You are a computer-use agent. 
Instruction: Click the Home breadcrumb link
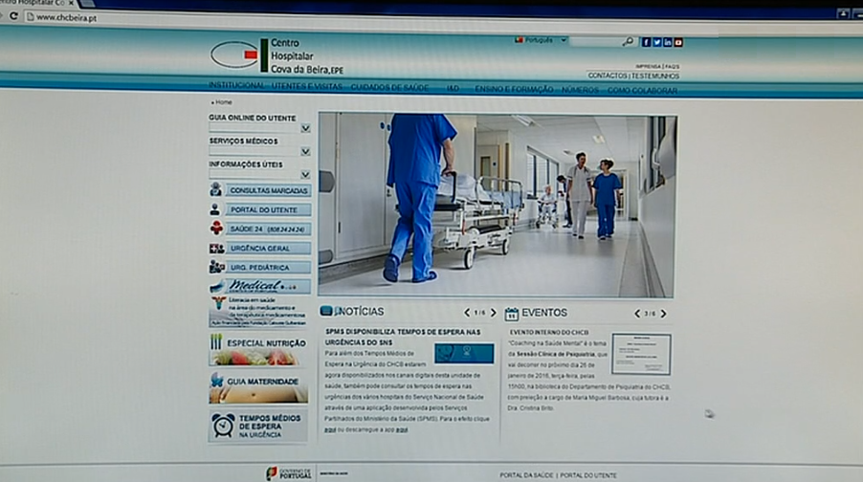[x=224, y=102]
